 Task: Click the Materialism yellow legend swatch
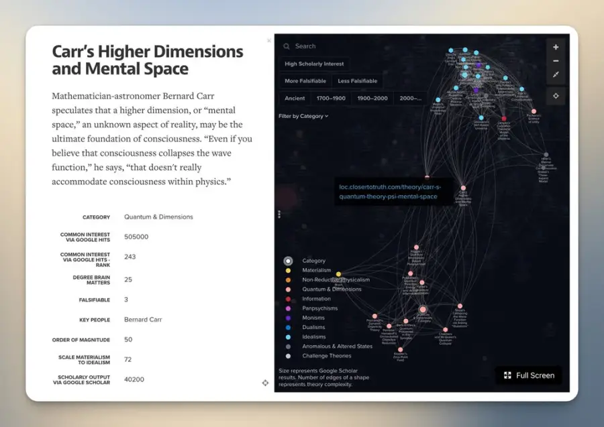288,270
